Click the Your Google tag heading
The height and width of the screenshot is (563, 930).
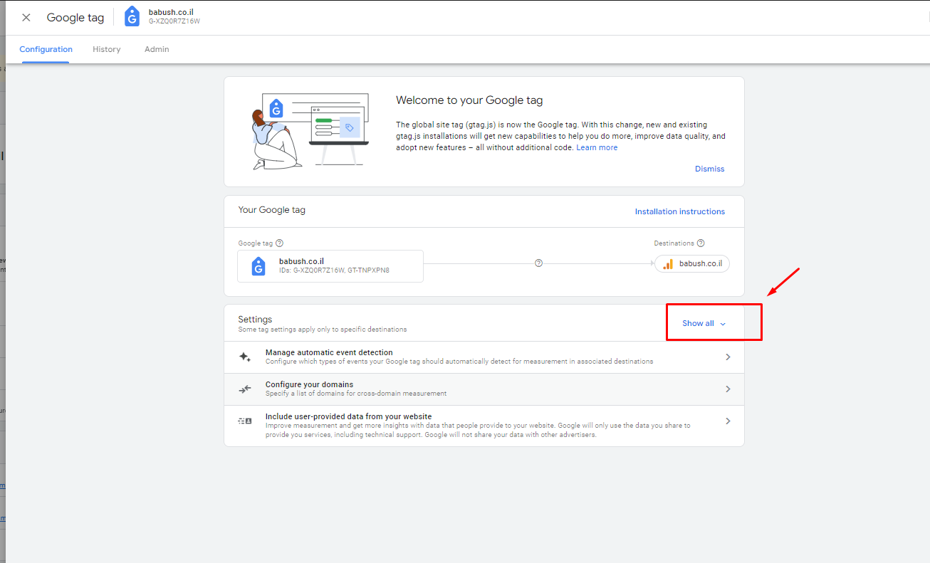click(x=272, y=210)
